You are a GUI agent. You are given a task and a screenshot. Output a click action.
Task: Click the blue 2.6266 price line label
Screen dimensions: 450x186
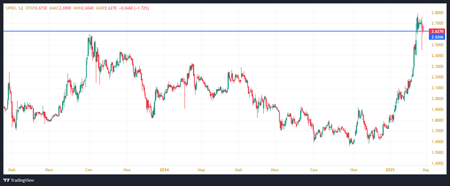tap(436, 37)
